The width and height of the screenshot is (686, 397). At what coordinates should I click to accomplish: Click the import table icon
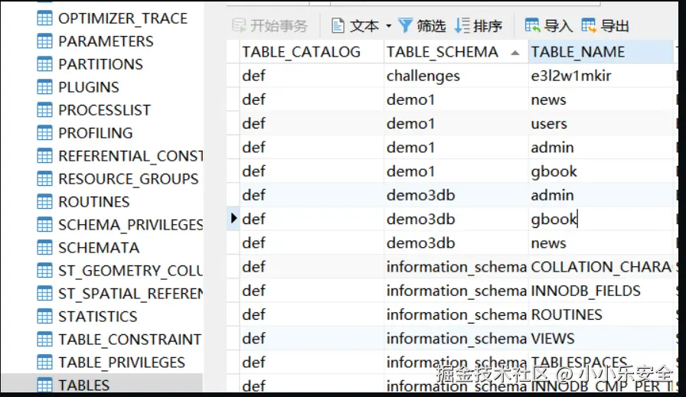point(533,26)
